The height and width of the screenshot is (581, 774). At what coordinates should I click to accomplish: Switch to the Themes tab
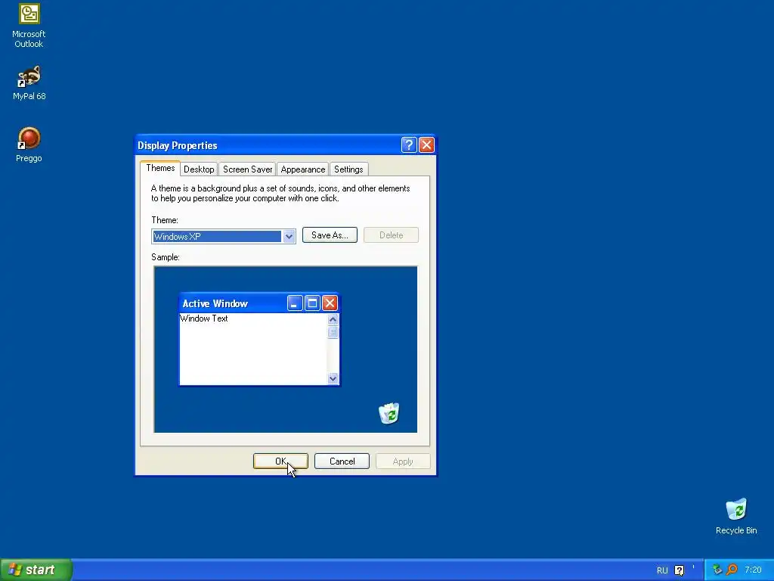160,168
